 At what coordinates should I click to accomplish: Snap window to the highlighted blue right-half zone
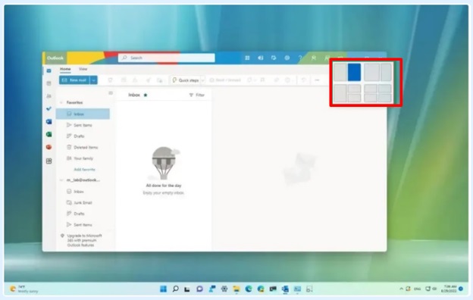354,72
